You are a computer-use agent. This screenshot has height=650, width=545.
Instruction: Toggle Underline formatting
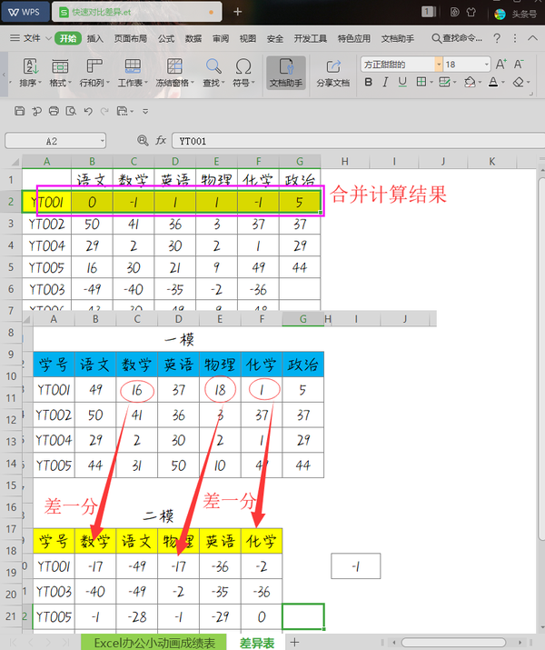pyautogui.click(x=402, y=82)
